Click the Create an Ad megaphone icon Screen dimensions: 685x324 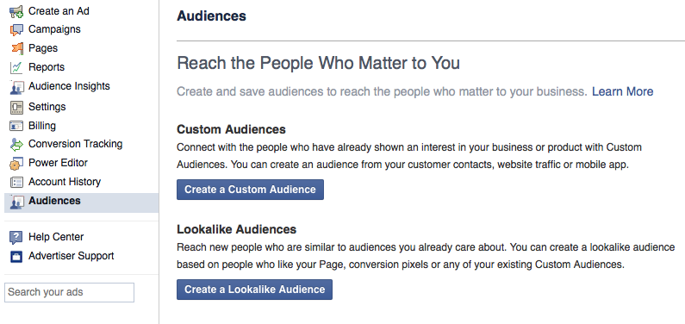(x=16, y=11)
